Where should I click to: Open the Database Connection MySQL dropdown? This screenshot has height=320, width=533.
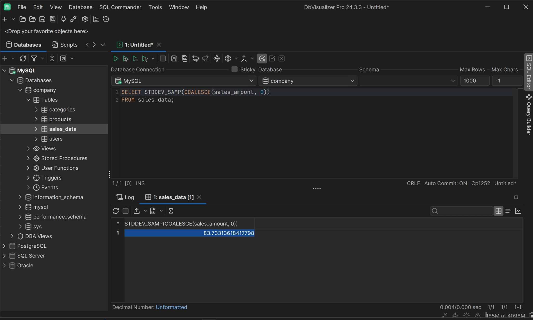[184, 81]
